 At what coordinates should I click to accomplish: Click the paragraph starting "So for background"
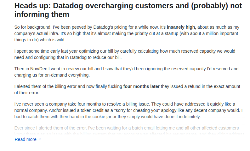coord(126,33)
